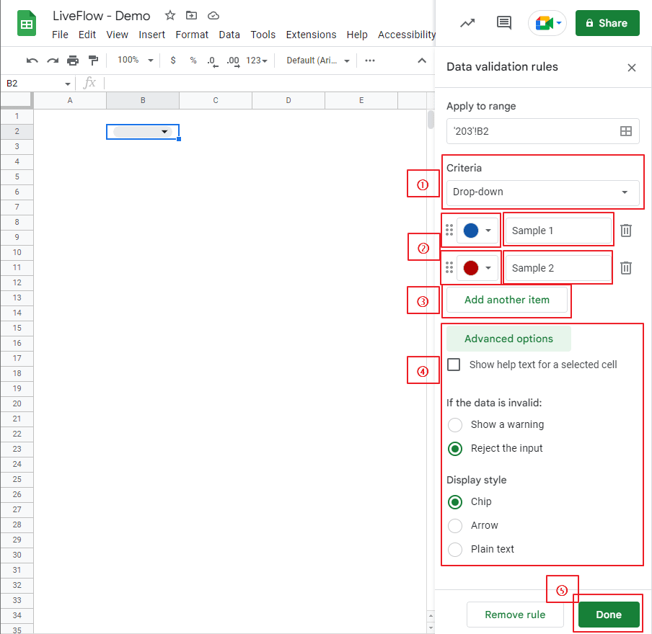Check the cloud save status icon

[213, 16]
